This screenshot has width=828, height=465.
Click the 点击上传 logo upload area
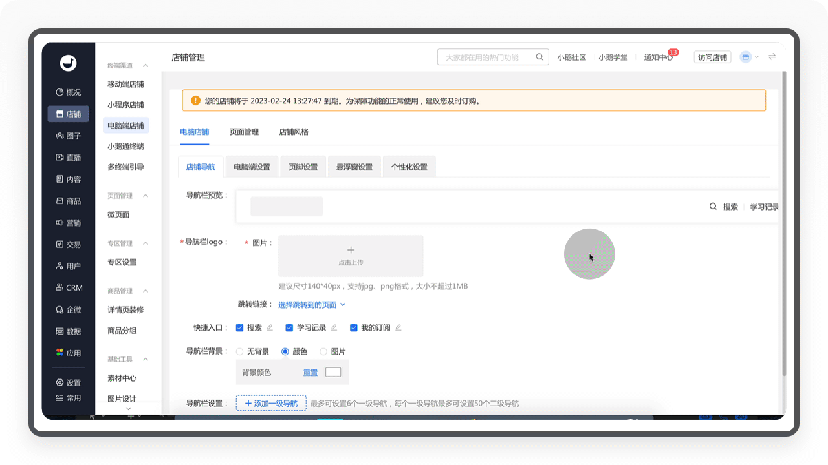coord(351,256)
